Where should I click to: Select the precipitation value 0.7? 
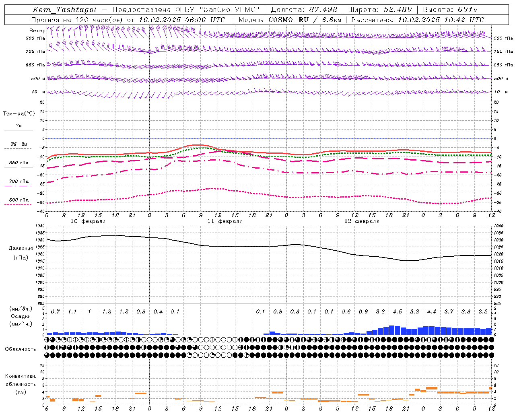56,312
